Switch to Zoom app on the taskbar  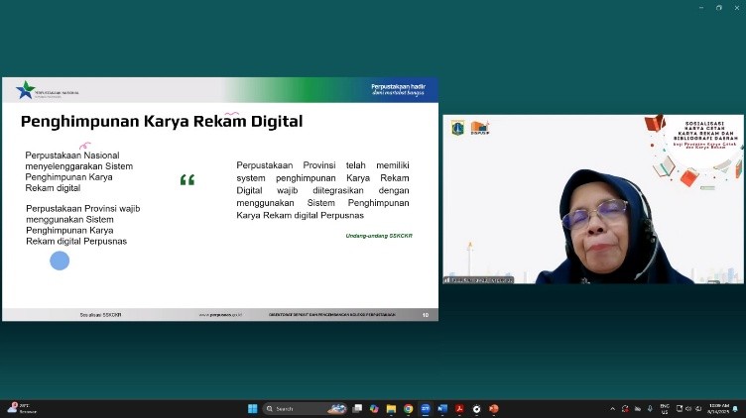click(426, 408)
